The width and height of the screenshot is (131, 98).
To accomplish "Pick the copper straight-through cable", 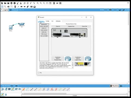I will (32, 90).
